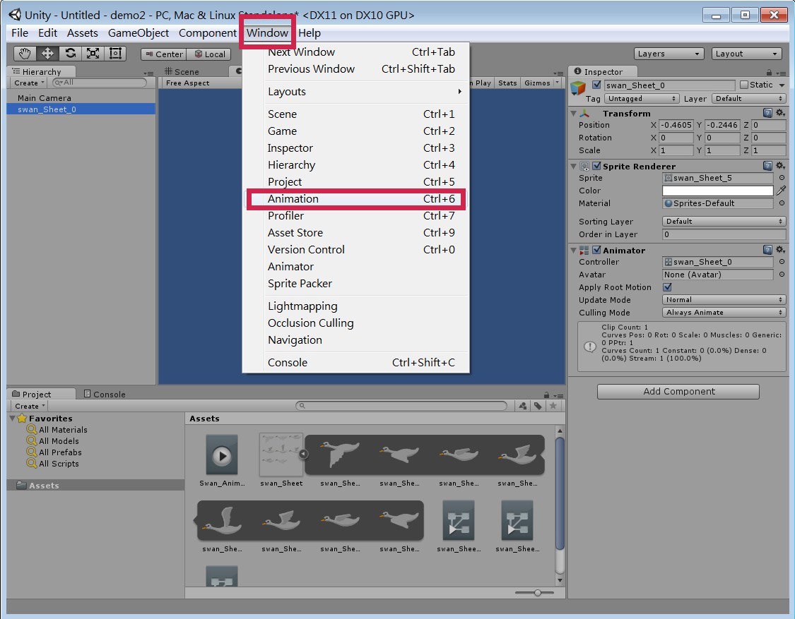The image size is (795, 619).
Task: Click the Add Component button
Action: [678, 392]
